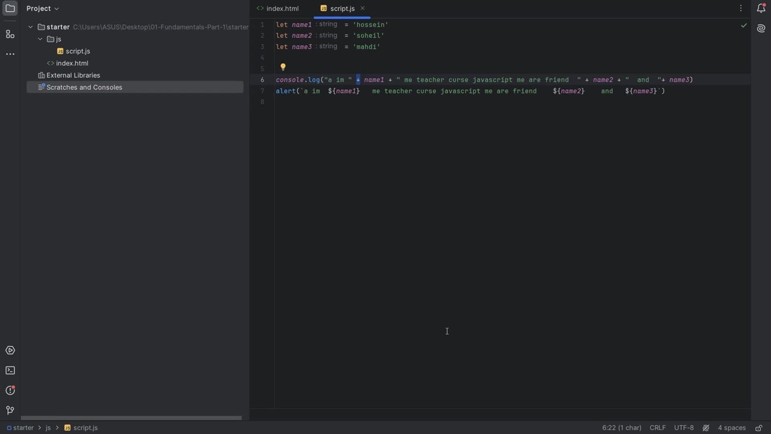The image size is (771, 434).
Task: Click the project panel horizontal scrollbar
Action: (x=131, y=418)
